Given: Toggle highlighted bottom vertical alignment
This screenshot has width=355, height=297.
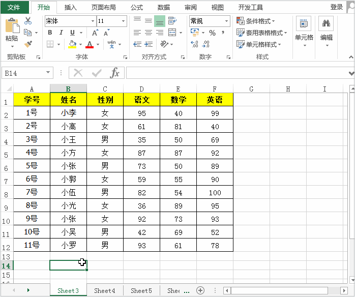Looking at the screenshot, I should click(x=160, y=21).
